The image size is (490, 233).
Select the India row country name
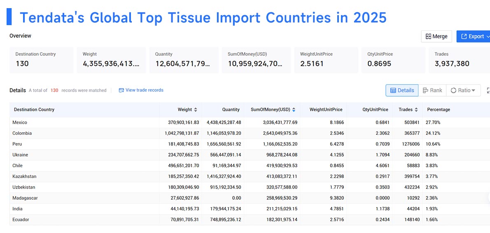coord(17,209)
